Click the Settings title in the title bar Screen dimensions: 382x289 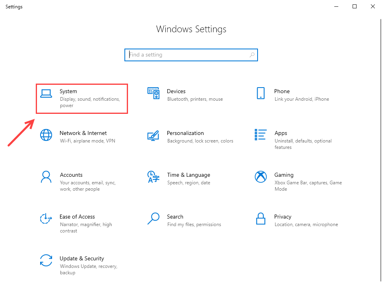[14, 6]
